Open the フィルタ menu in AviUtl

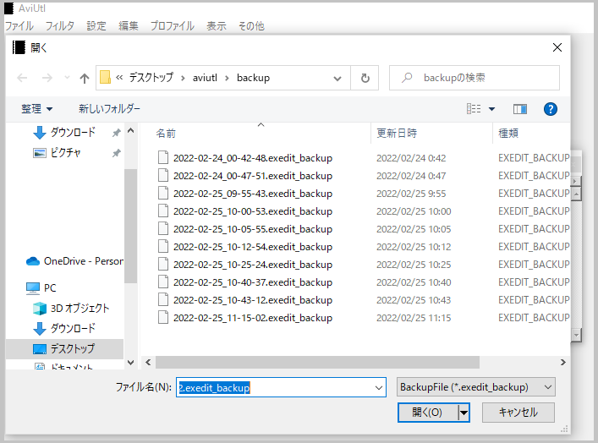59,26
